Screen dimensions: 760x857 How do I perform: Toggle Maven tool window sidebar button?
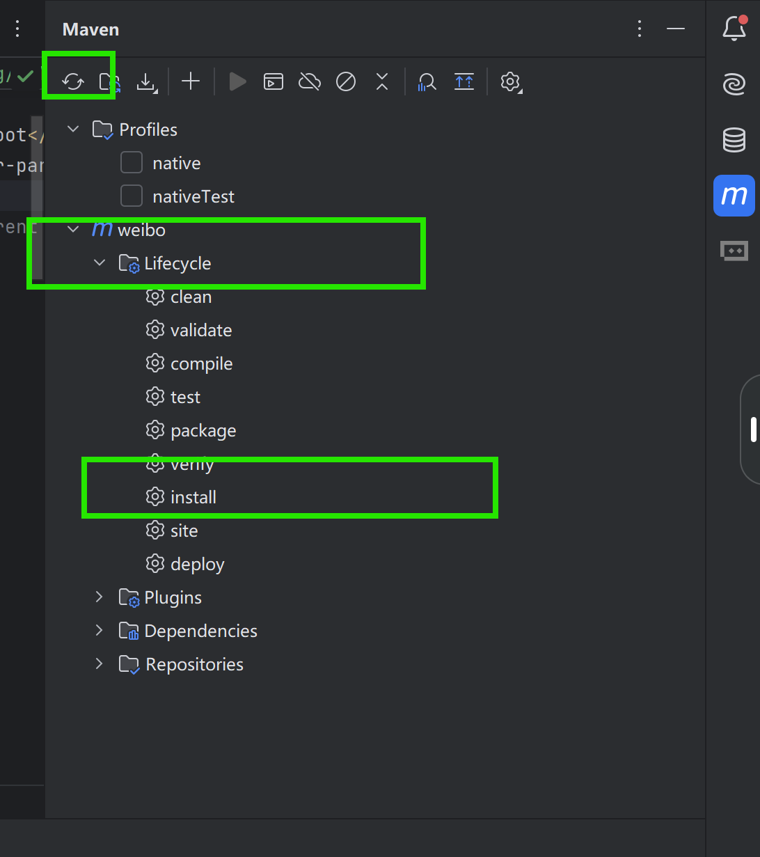tap(734, 196)
